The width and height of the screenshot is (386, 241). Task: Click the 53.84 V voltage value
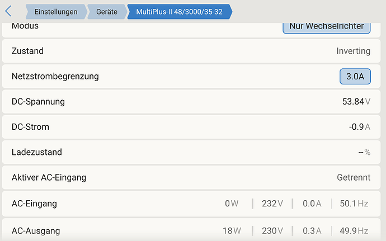pyautogui.click(x=356, y=101)
